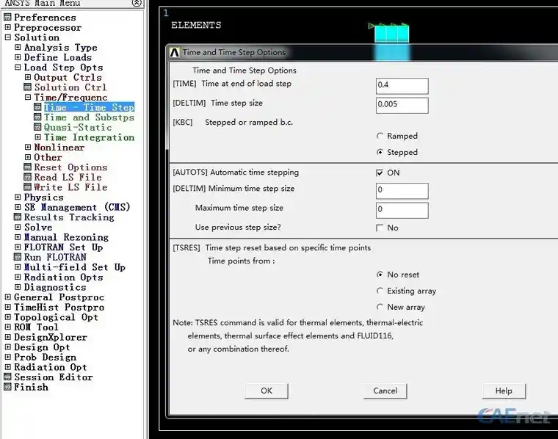Expand the Prob Design node
The image size is (558, 439).
tap(8, 357)
